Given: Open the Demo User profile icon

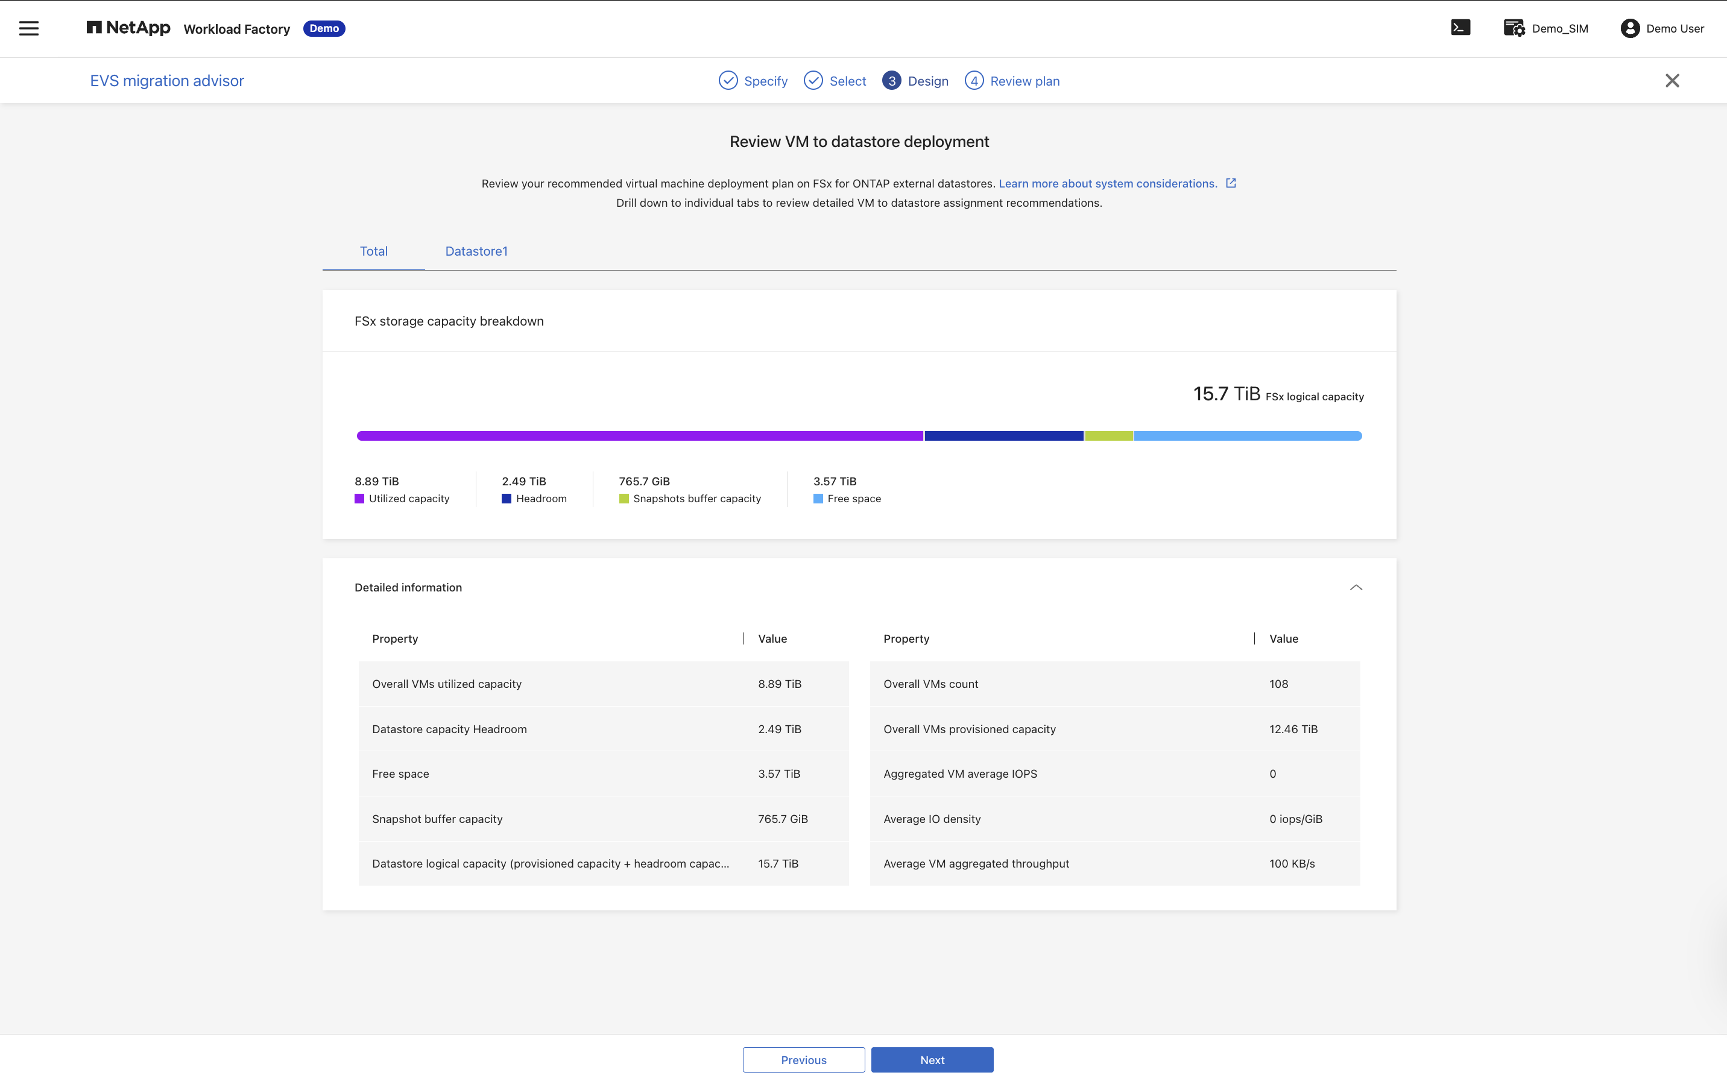Looking at the screenshot, I should point(1629,28).
